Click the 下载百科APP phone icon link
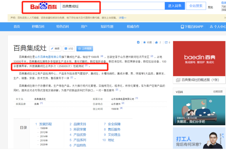 (x=192, y=27)
